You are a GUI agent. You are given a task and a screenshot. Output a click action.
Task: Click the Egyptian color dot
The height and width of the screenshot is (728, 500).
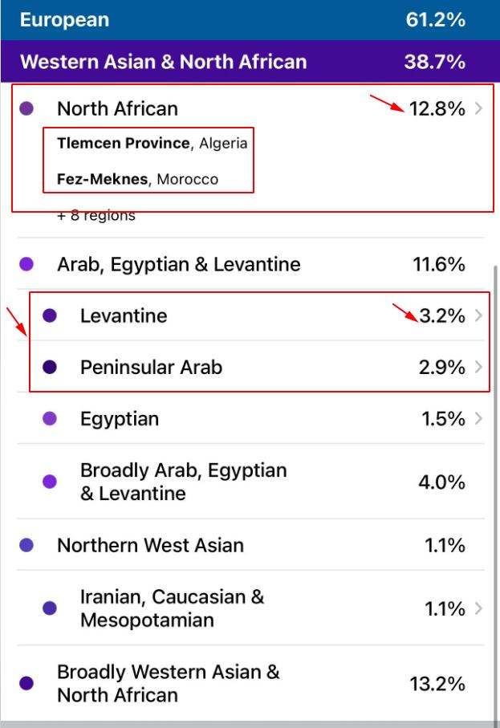click(50, 419)
